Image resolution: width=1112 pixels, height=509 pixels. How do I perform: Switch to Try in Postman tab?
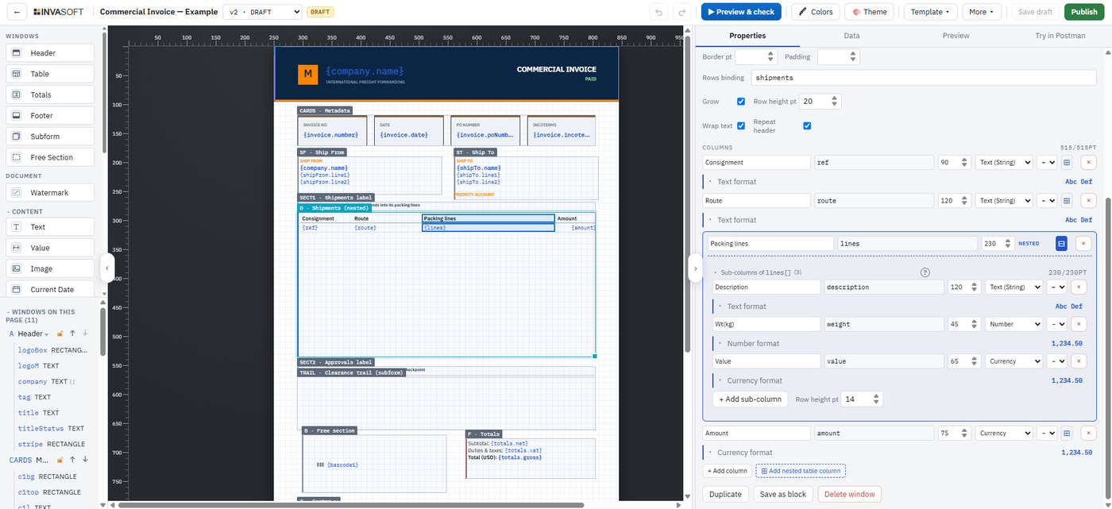[1060, 36]
